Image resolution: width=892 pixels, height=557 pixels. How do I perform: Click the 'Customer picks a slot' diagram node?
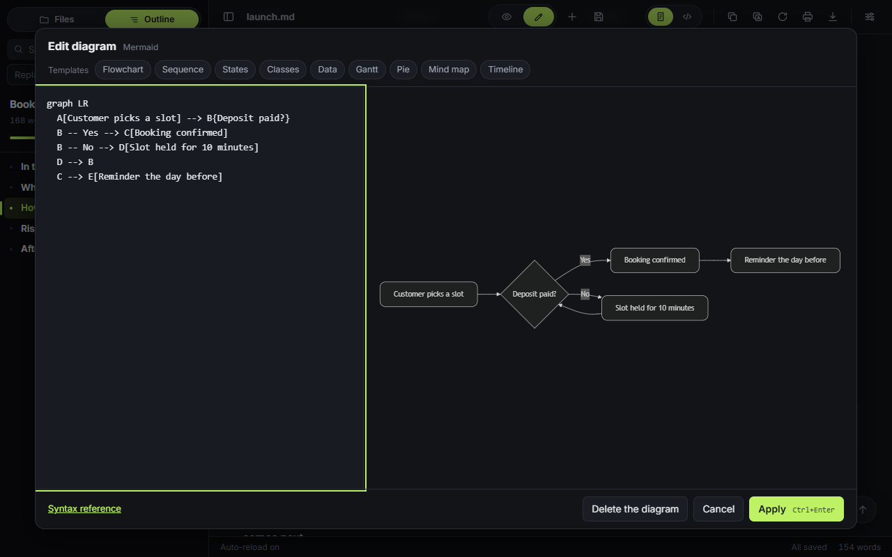[x=429, y=294]
